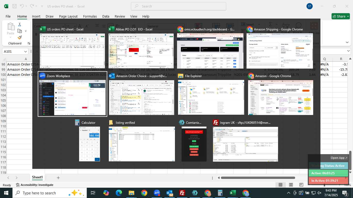The width and height of the screenshot is (353, 198).
Task: Click Open App in the tracker widget
Action: [339, 158]
